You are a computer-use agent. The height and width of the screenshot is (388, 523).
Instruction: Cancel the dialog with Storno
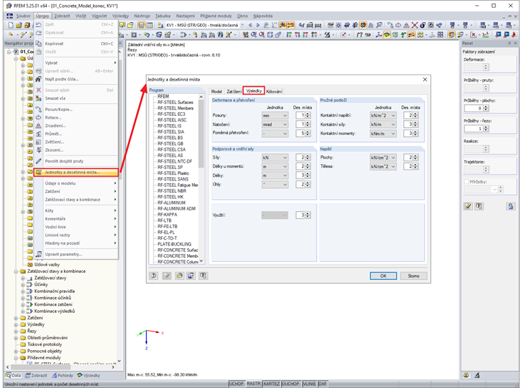[414, 276]
